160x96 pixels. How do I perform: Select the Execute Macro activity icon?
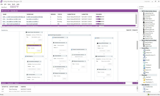point(144,42)
